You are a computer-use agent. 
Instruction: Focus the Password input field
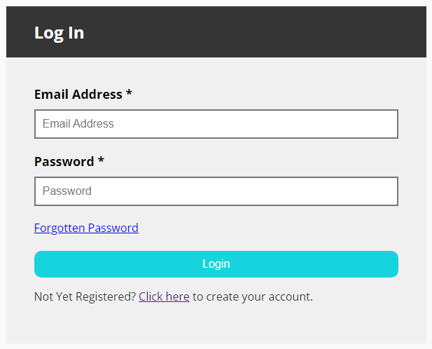[216, 191]
